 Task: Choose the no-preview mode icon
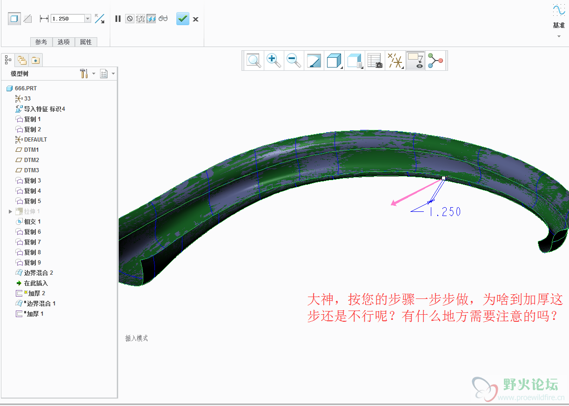[x=130, y=19]
